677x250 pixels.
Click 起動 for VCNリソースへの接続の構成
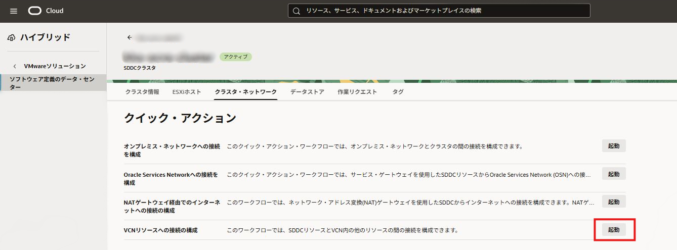point(614,230)
